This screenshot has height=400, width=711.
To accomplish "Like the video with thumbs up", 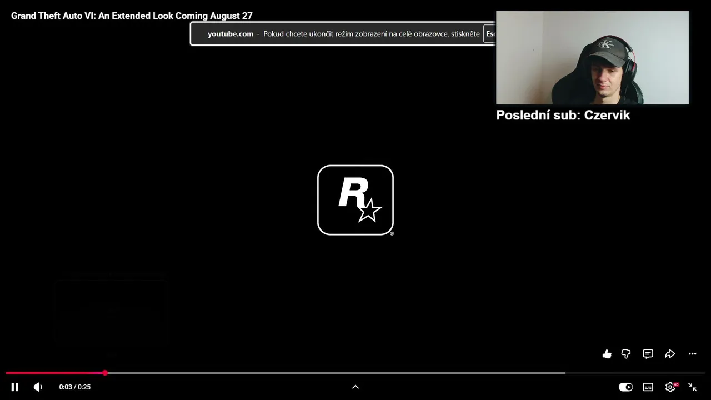I will point(607,354).
